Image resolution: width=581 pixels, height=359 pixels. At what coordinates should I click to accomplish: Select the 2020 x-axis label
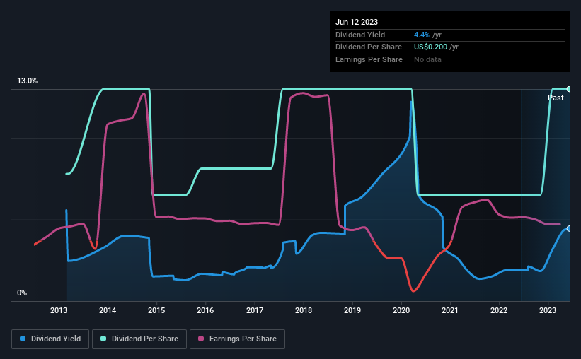click(401, 310)
